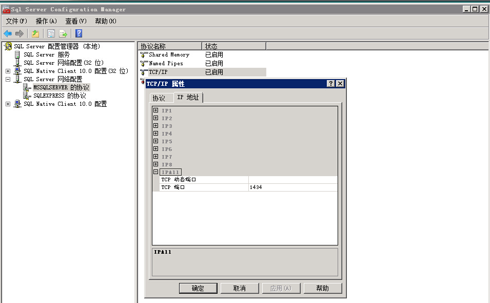Select SQLEXPRESS 的协议 in the tree

click(x=60, y=96)
